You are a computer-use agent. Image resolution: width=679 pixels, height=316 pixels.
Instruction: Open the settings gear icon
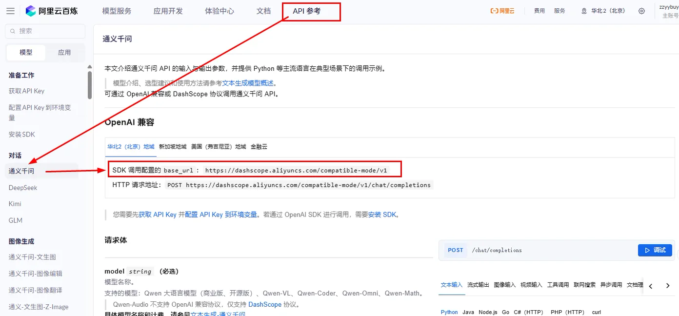tap(641, 11)
